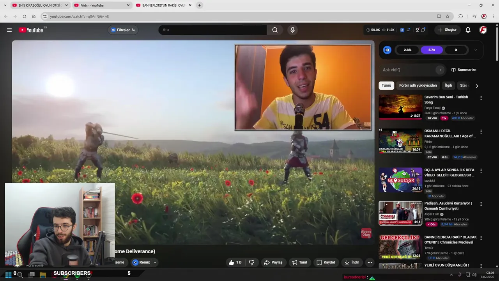499x281 pixels.
Task: Show more filter chips with right arrow
Action: [476, 86]
